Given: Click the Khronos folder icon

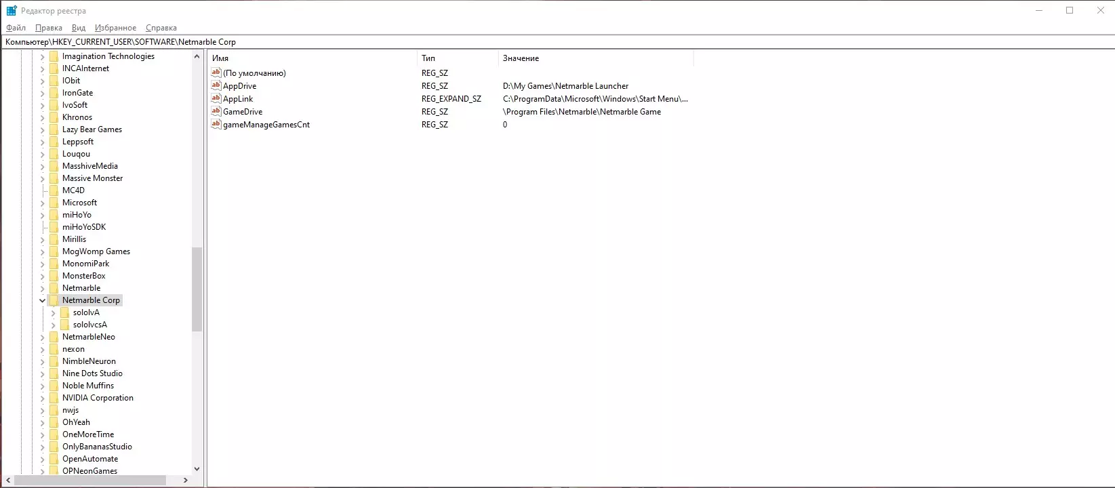Looking at the screenshot, I should (x=54, y=117).
